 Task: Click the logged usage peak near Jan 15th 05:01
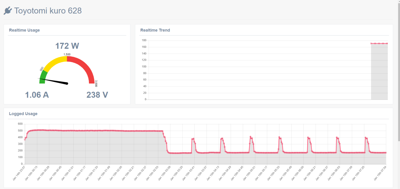click(x=250, y=137)
